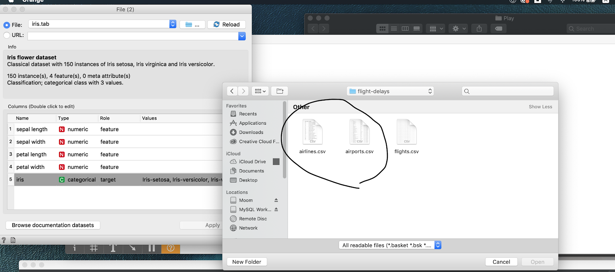615x272 pixels.
Task: Click the sidebar scrollbar in file dialog
Action: coord(284,140)
